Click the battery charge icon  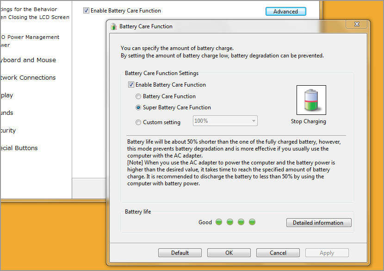click(x=311, y=100)
